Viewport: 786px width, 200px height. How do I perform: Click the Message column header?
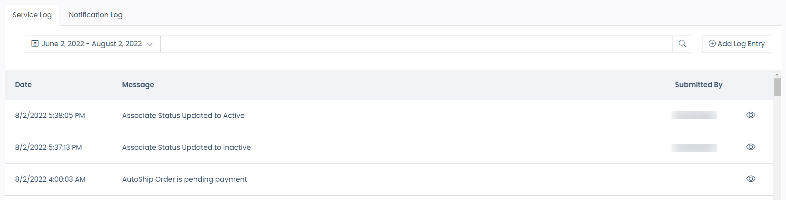tap(138, 85)
